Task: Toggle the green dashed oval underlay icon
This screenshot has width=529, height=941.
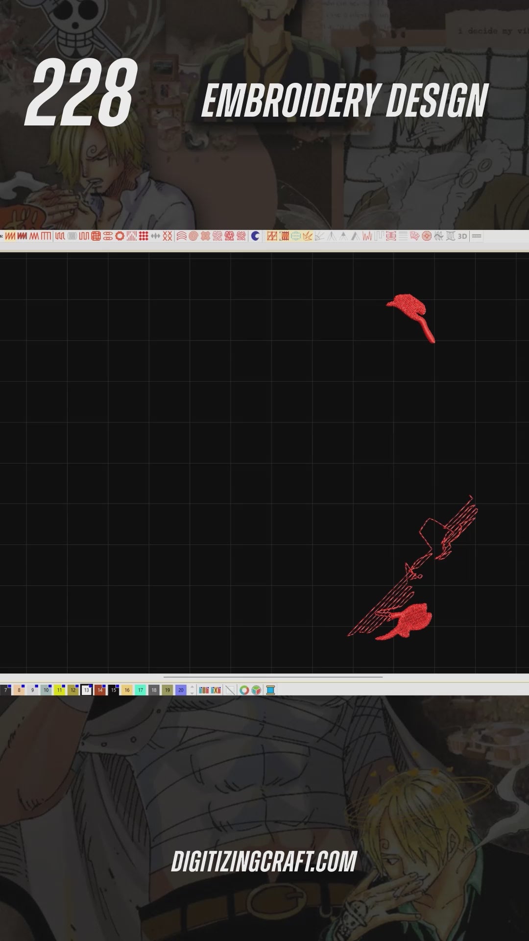Action: 295,236
